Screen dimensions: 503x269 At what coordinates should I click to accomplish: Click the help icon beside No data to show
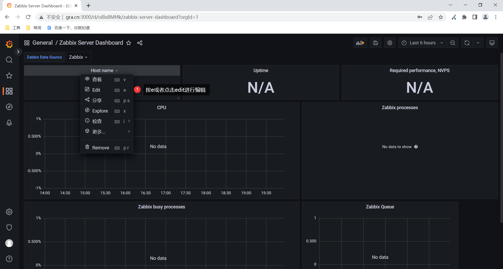point(416,147)
